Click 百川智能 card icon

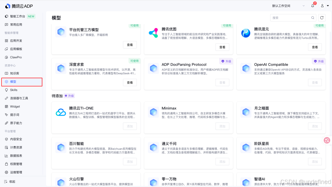pos(61,147)
